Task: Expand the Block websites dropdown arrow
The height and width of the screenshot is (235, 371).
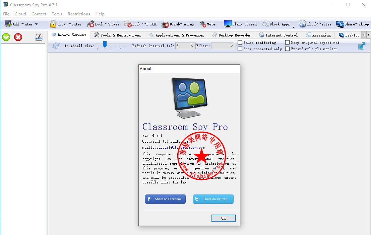Action: (x=331, y=27)
